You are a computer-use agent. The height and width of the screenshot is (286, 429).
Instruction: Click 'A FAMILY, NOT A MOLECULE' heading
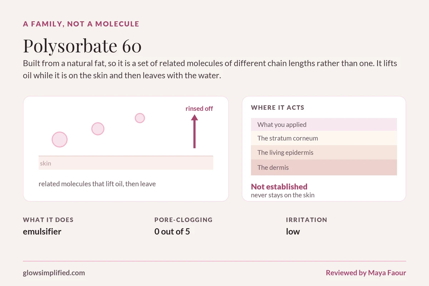coord(81,24)
